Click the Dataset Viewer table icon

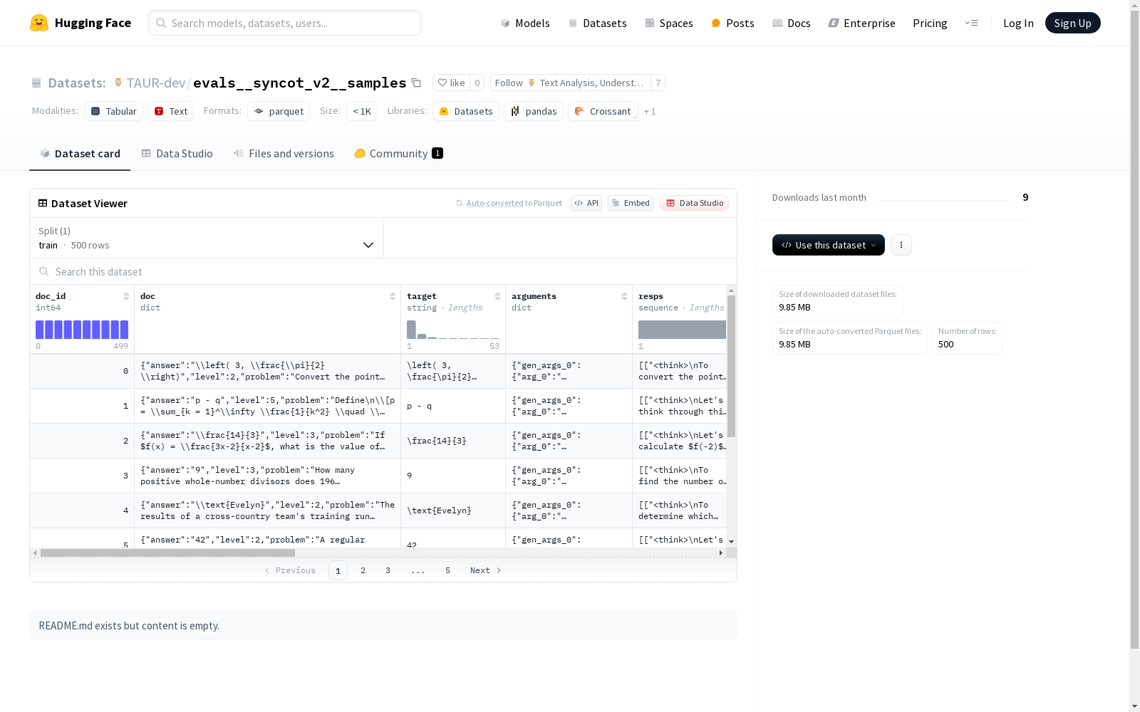(43, 203)
